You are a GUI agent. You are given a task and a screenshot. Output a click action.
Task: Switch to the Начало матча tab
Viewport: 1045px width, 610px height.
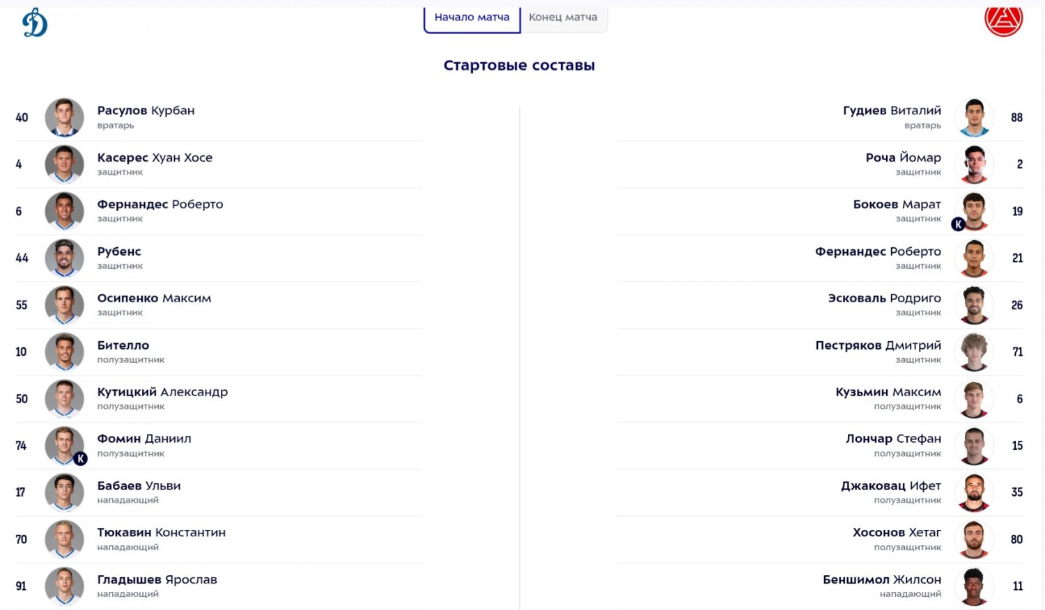click(472, 17)
